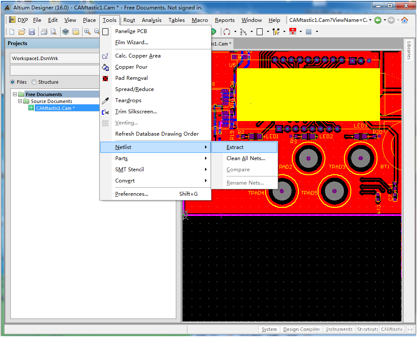The image size is (417, 337).
Task: Select CAMtastic1.Cam in project tree
Action: pos(55,108)
